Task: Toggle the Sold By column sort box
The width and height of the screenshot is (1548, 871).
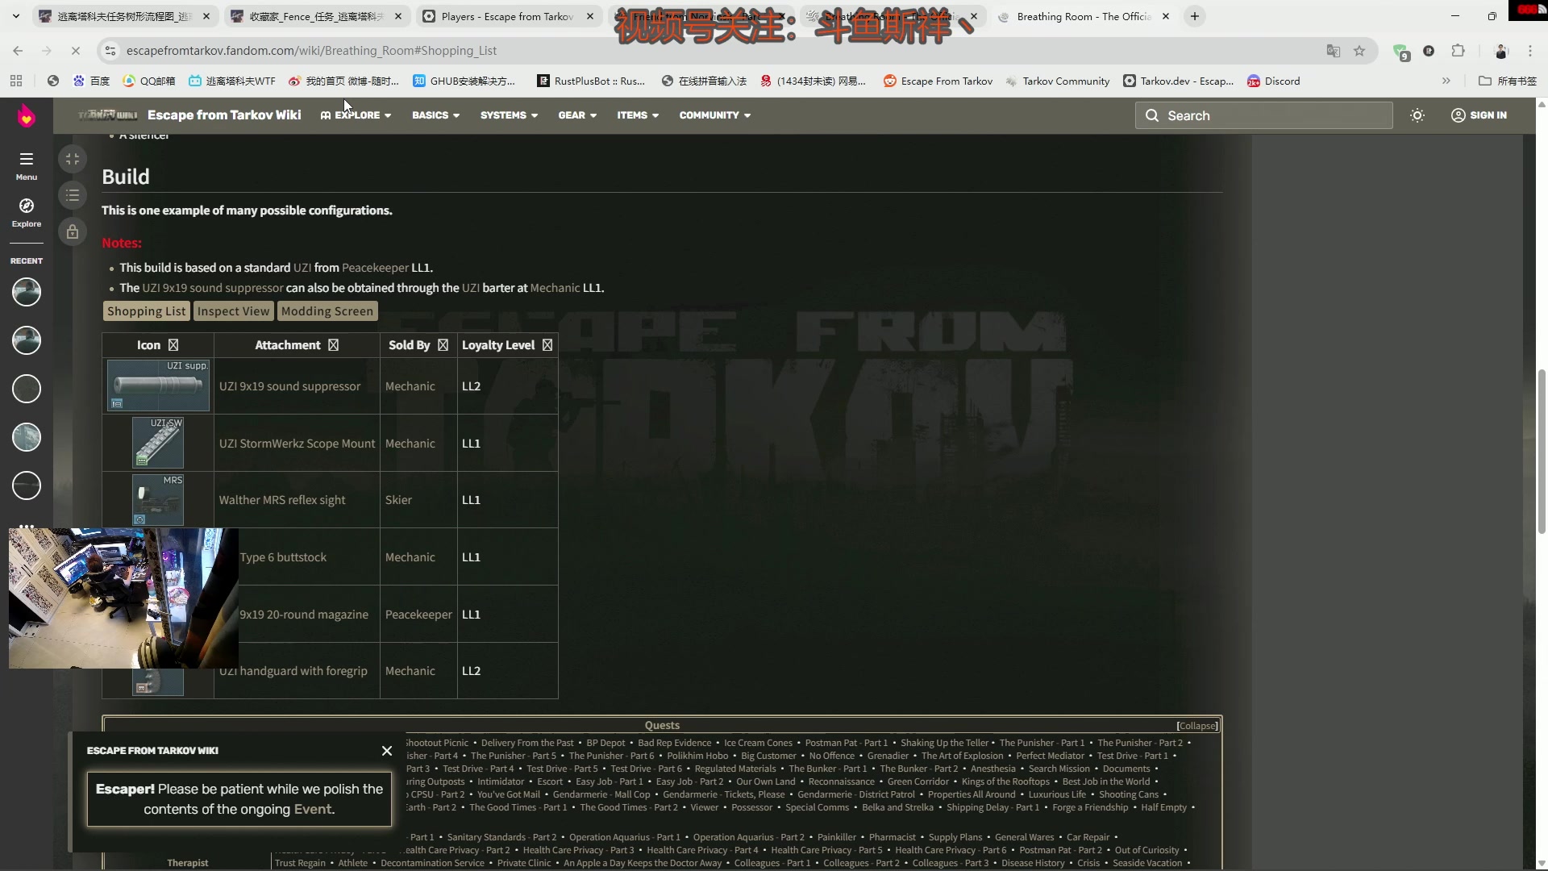Action: pos(443,345)
